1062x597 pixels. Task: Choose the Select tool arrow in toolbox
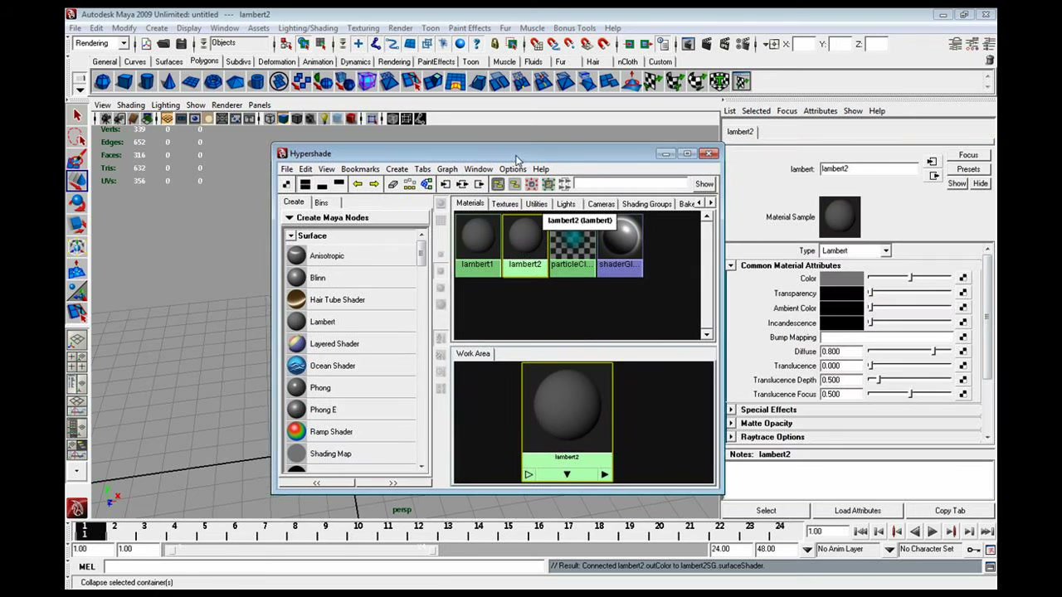[77, 115]
